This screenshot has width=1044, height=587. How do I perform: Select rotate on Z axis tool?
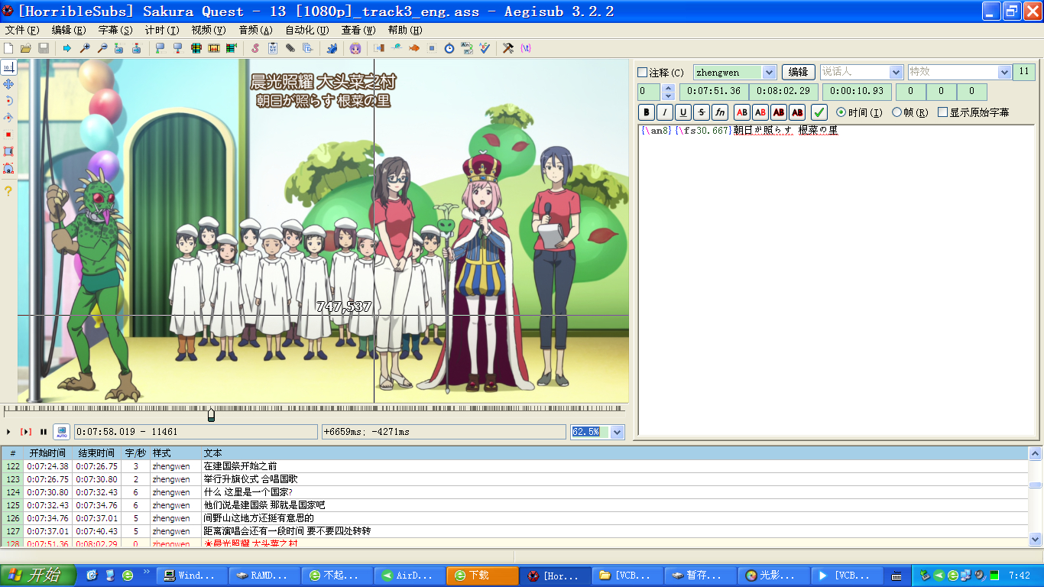(8, 100)
